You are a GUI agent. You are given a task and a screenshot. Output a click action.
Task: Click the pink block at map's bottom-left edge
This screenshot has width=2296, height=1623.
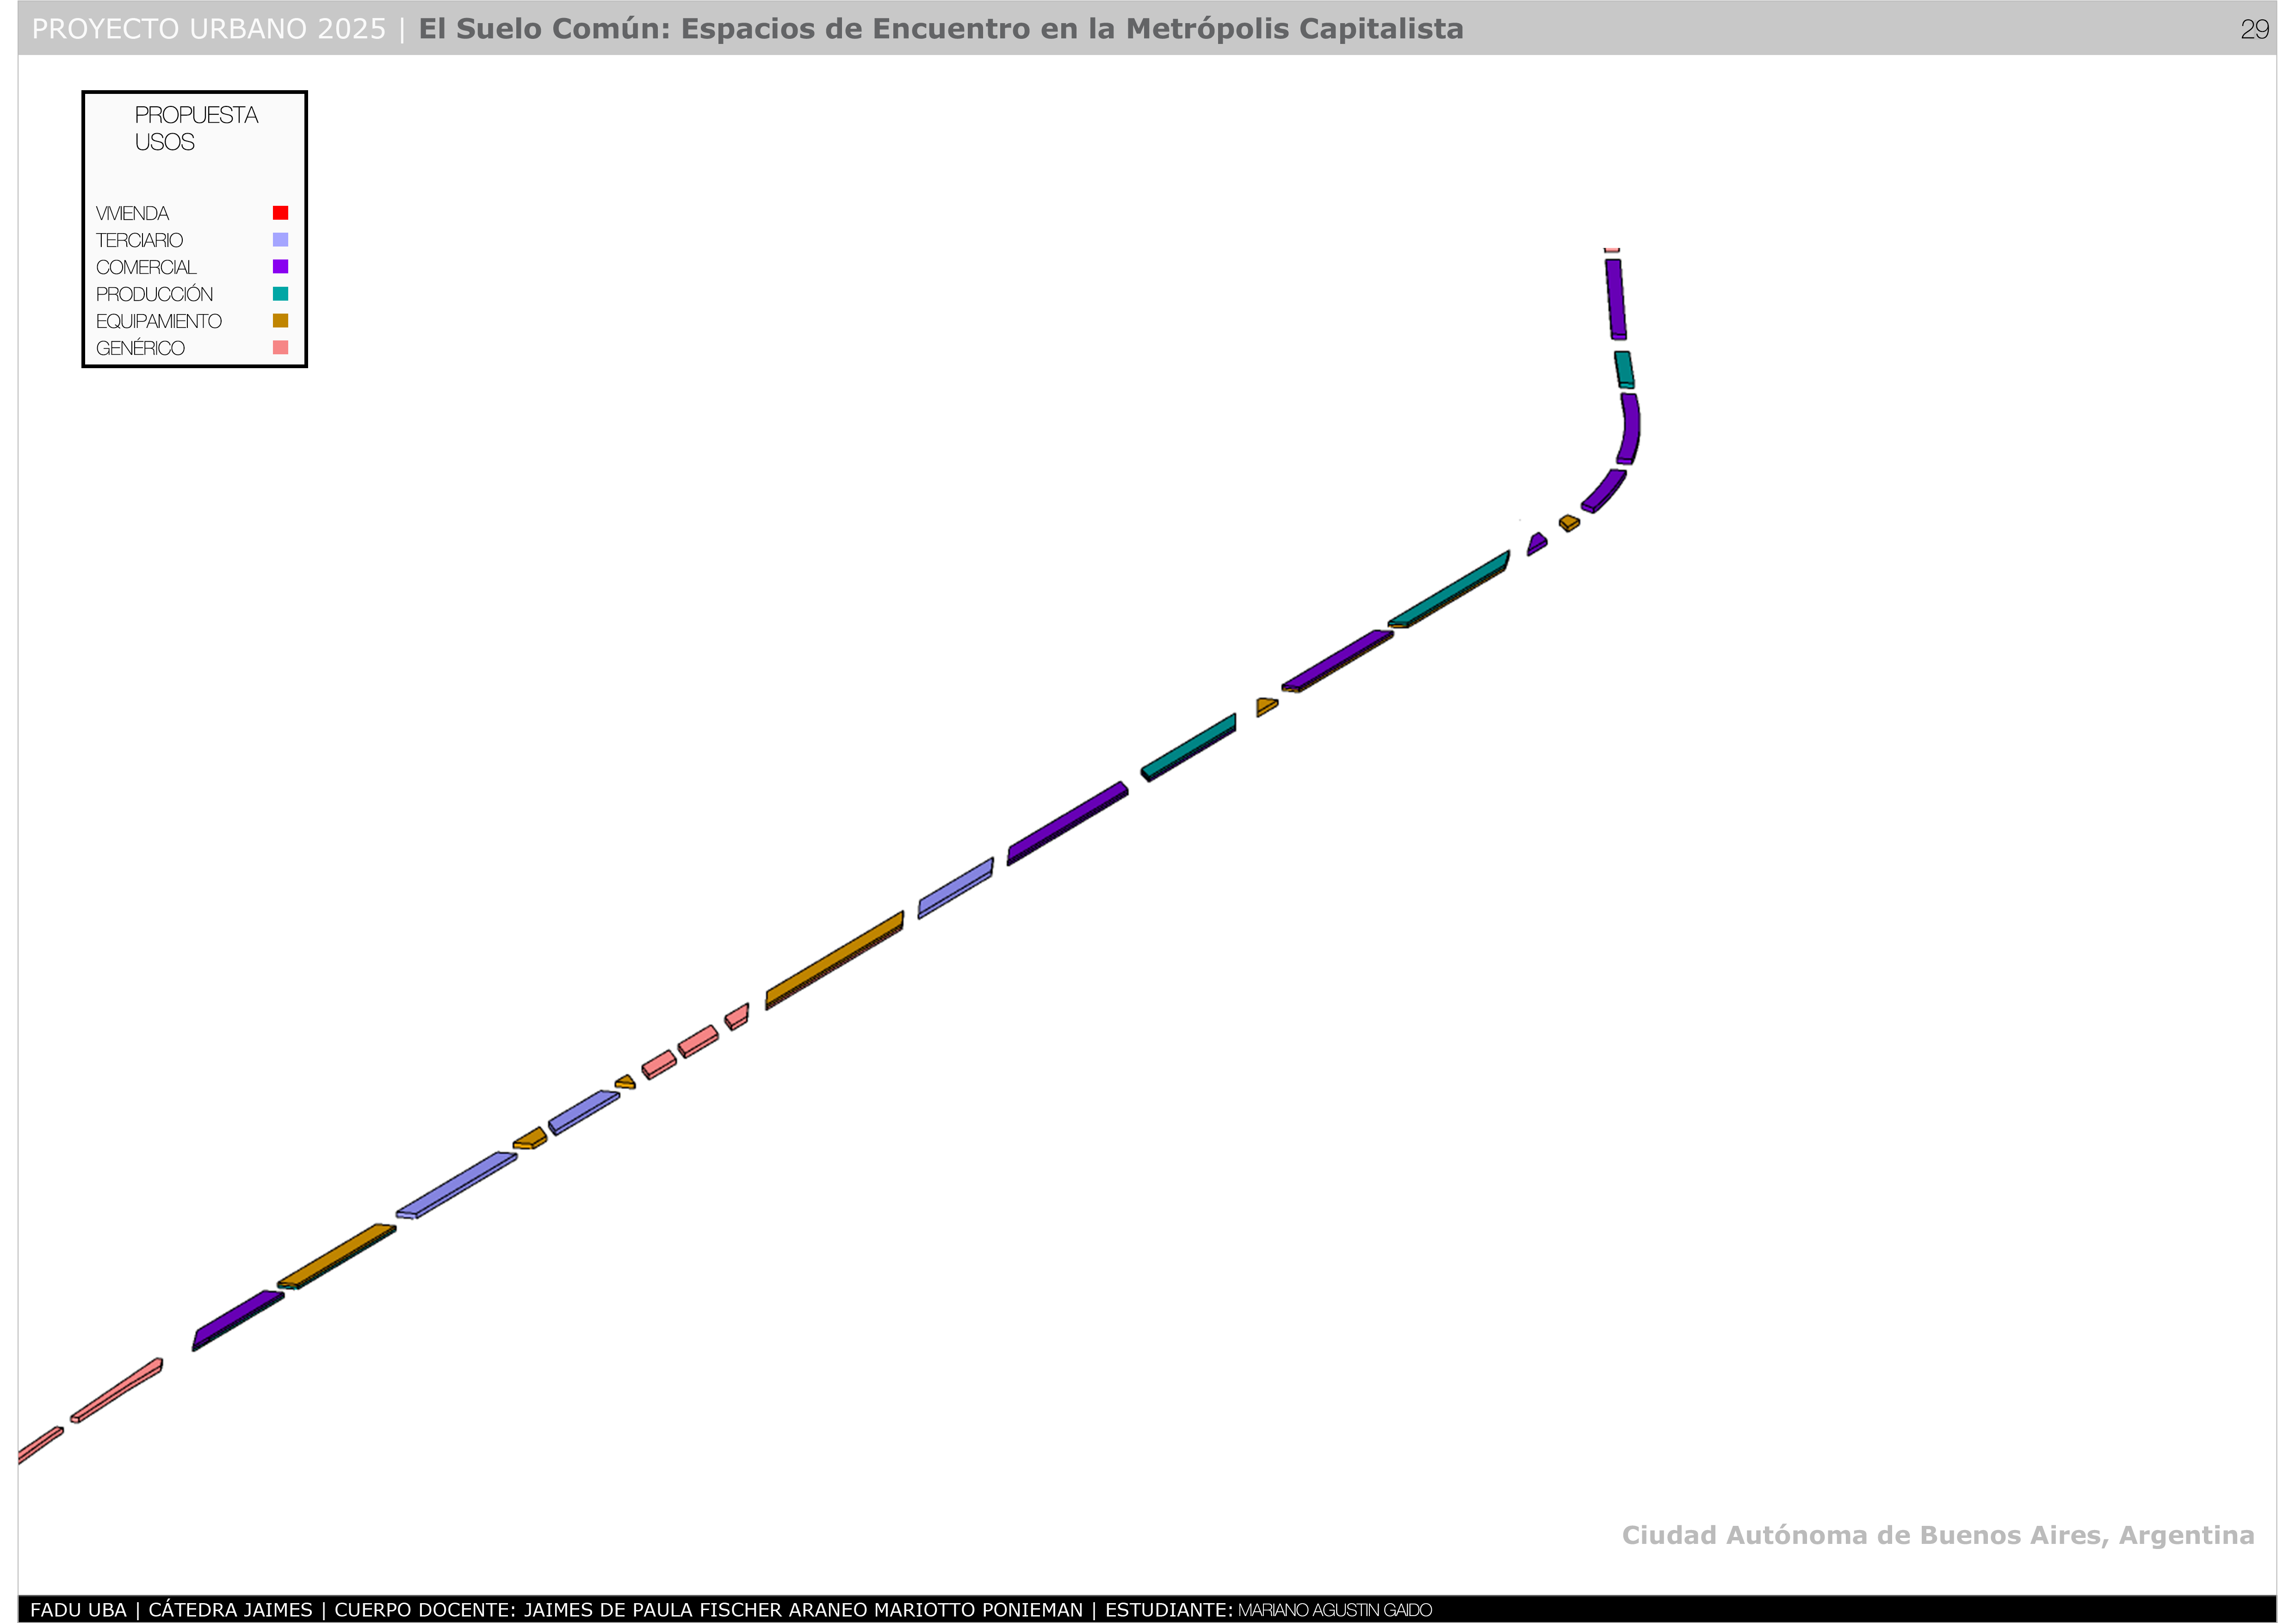40,1445
